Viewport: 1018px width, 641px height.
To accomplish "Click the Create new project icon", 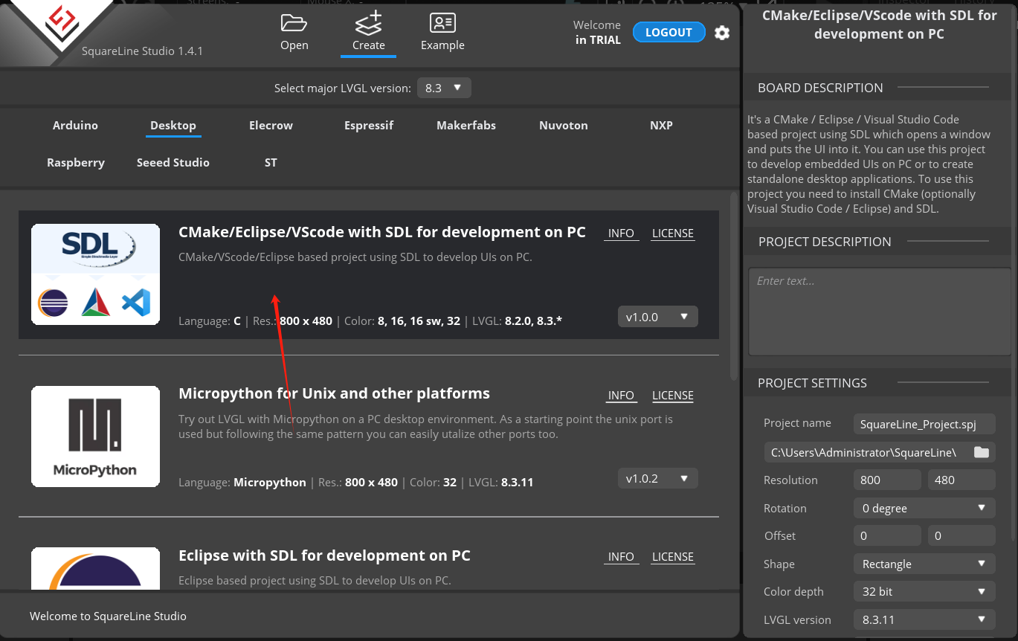I will 368,23.
